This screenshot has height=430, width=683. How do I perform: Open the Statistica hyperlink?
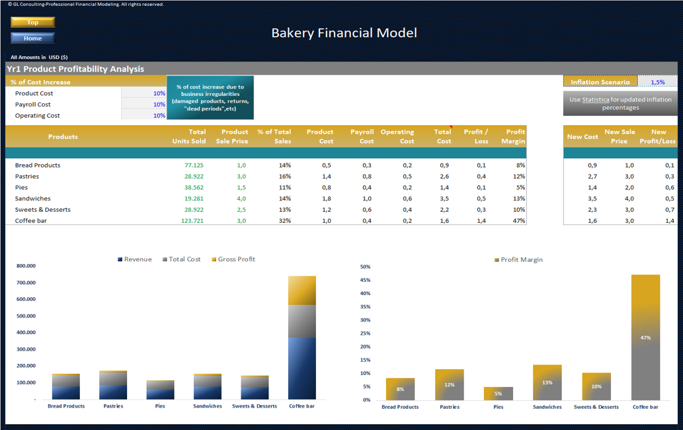tap(596, 100)
